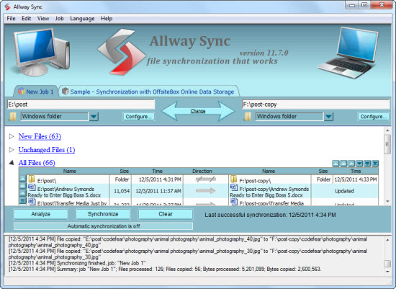The image size is (396, 289).
Task: Click the laptop image in banner
Action: point(348,53)
